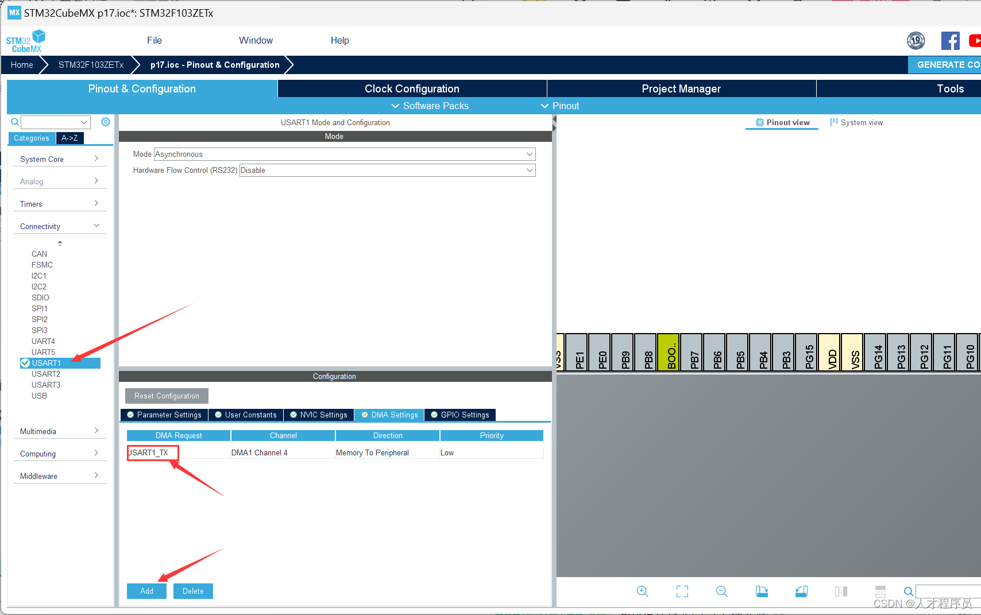The image size is (981, 615).
Task: Open User Constants tab
Action: point(246,415)
